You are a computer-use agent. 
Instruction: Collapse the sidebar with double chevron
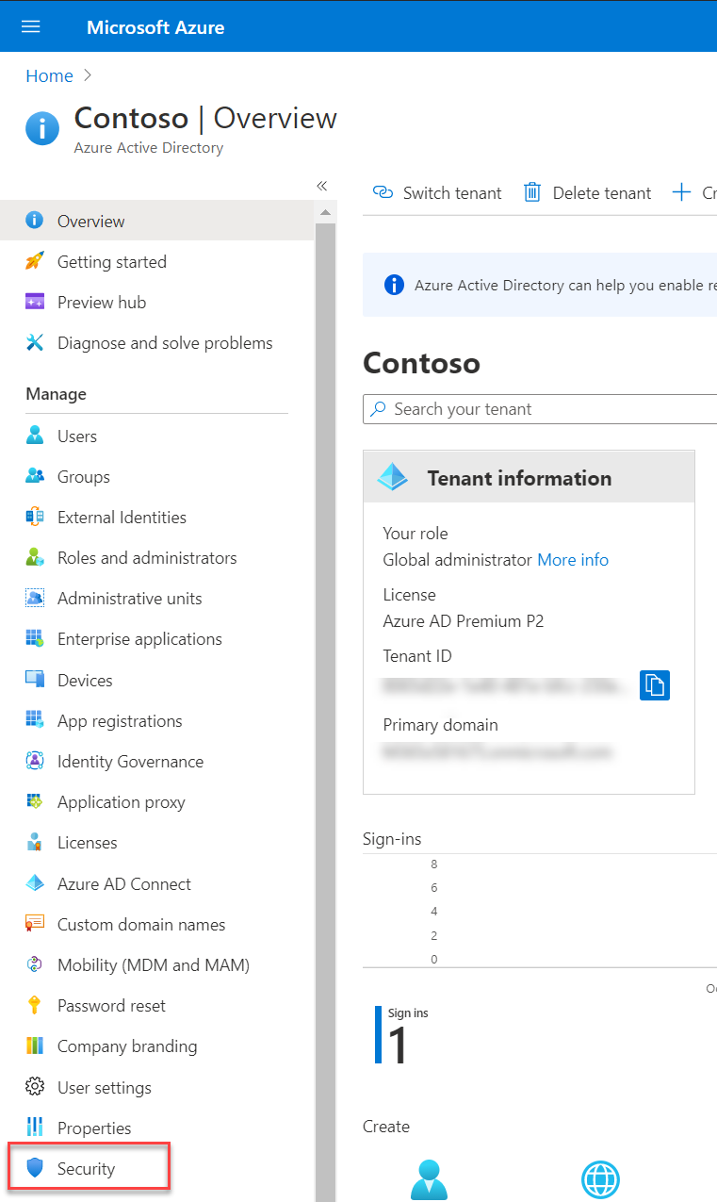321,186
